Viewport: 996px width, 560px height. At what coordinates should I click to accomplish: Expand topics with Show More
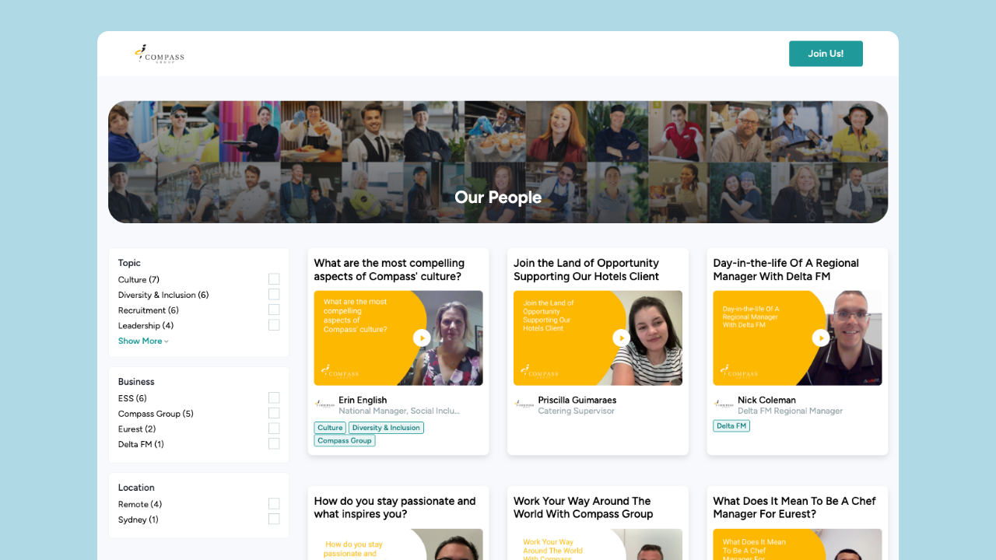click(x=143, y=341)
